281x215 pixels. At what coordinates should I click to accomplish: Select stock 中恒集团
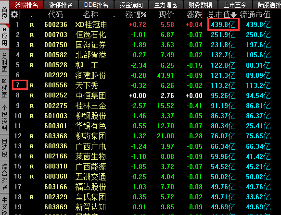pyautogui.click(x=90, y=96)
